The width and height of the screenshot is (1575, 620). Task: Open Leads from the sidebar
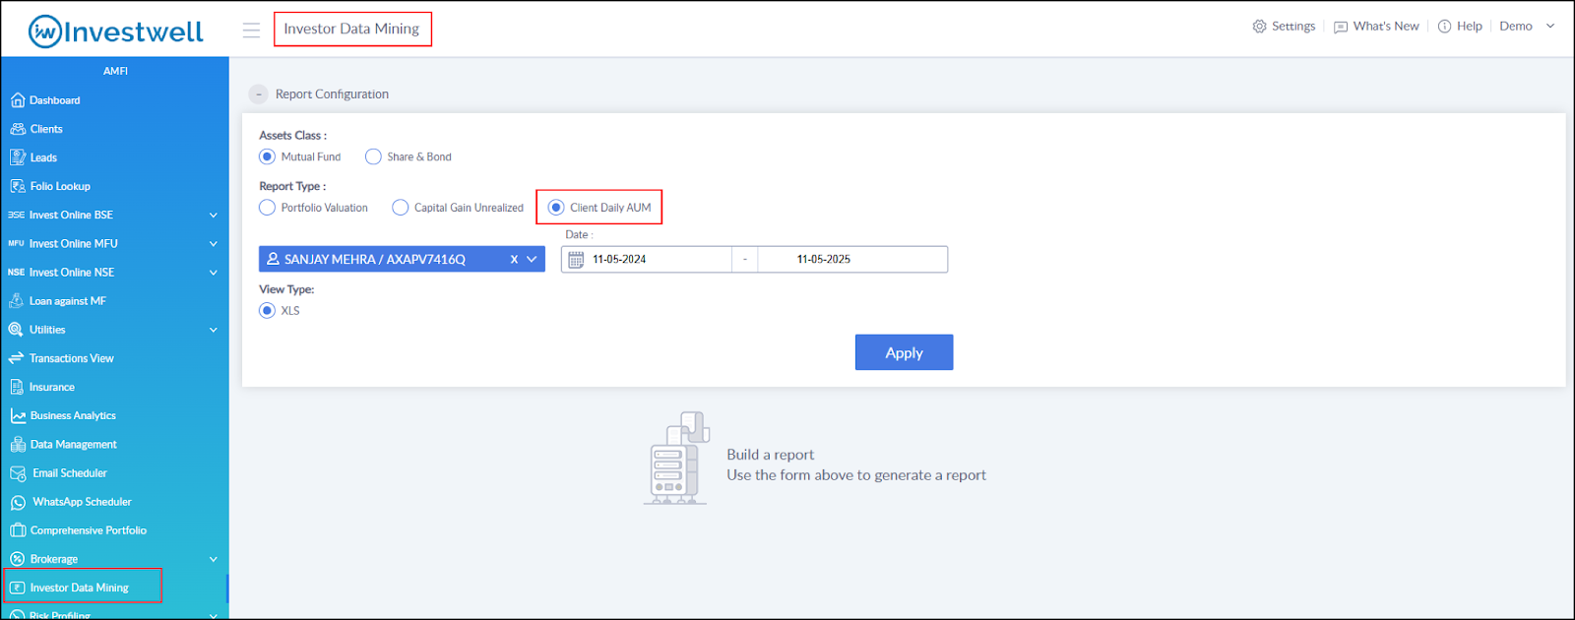coord(43,157)
